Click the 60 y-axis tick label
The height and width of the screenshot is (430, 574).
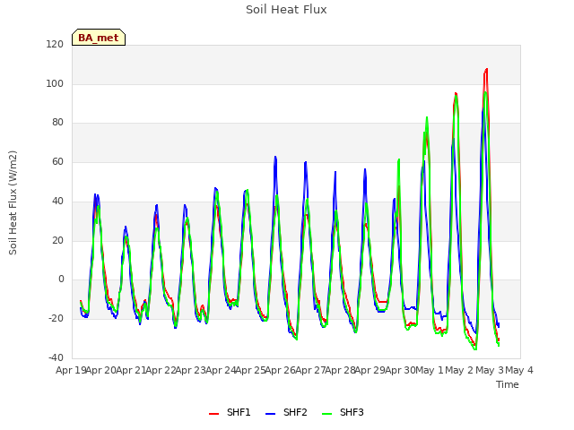[57, 161]
